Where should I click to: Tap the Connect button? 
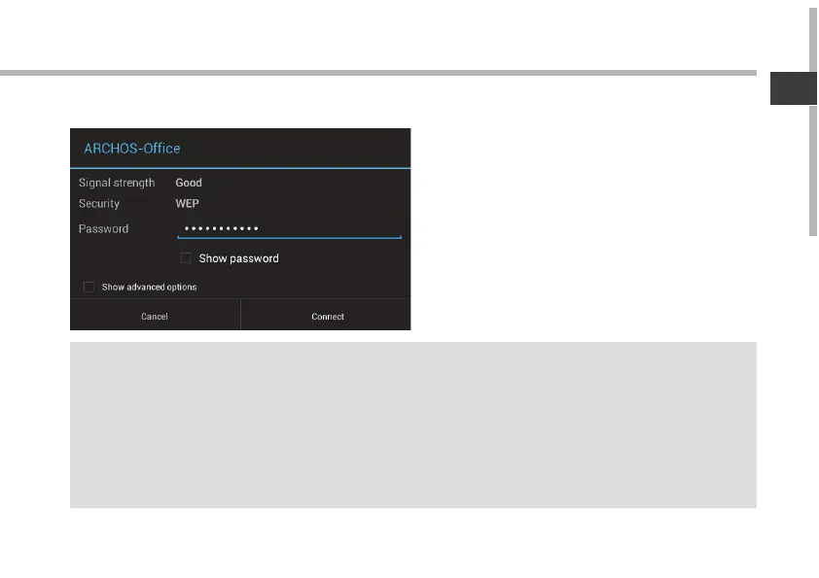coord(326,316)
